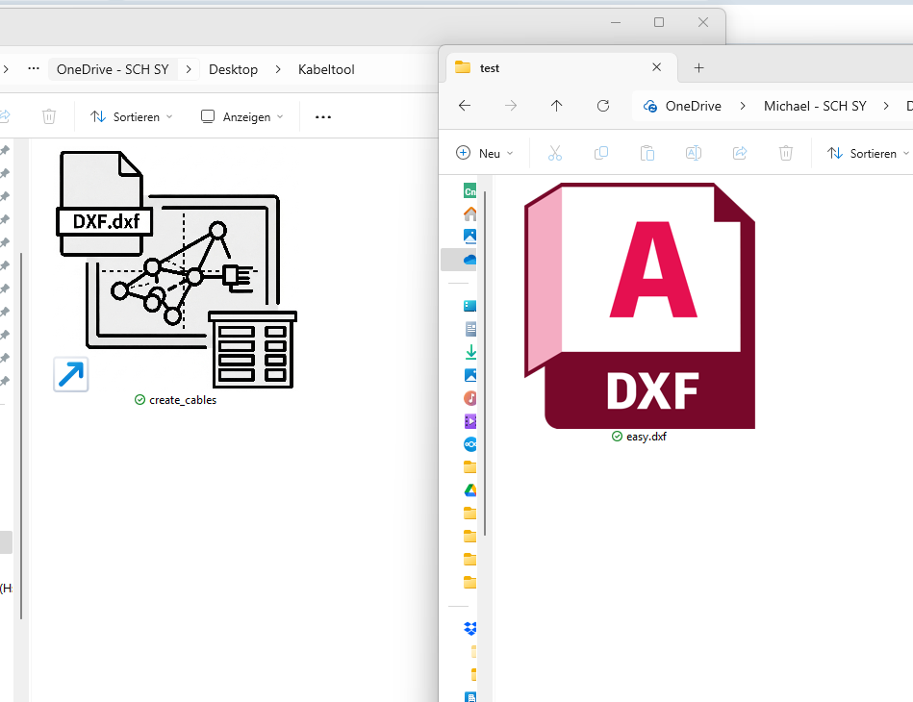Click the Copy icon in toolbar
This screenshot has height=702, width=913.
coord(601,153)
